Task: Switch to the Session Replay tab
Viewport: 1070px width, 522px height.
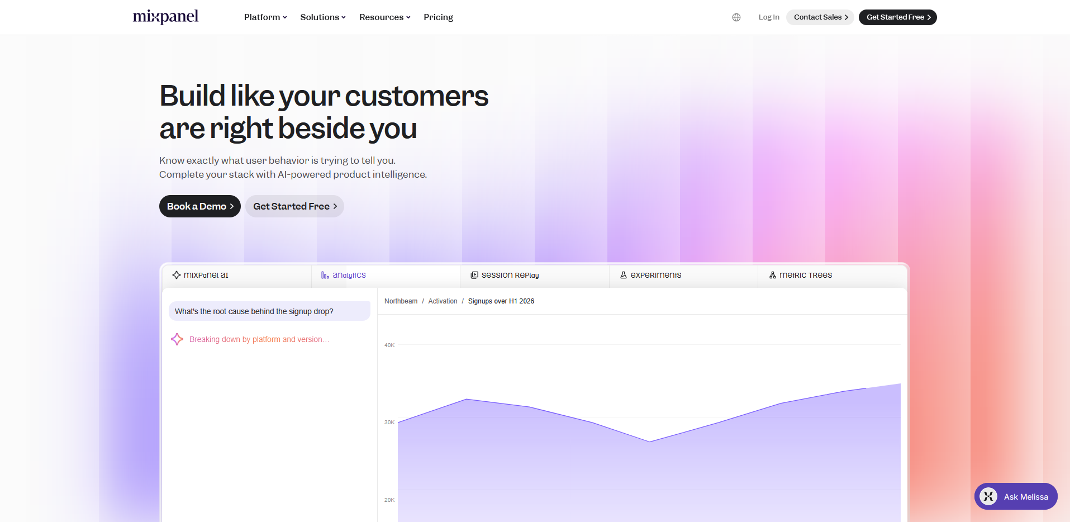Action: (535, 275)
